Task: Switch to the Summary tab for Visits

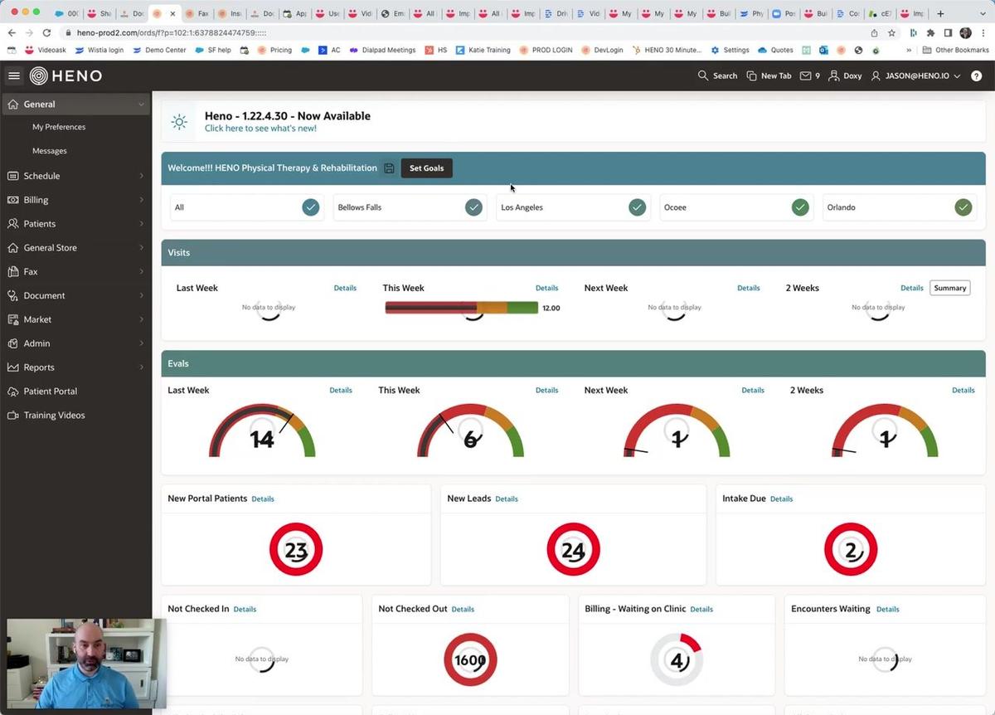Action: tap(949, 288)
